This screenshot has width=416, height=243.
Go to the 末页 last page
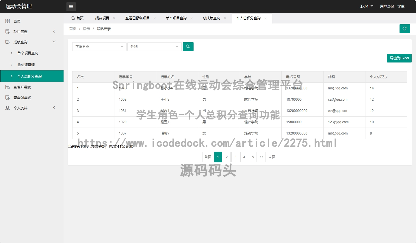click(x=272, y=157)
